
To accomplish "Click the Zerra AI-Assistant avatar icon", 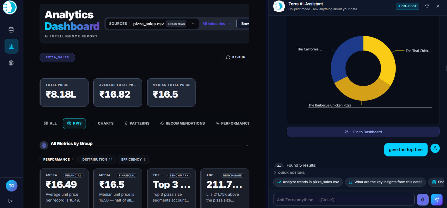I will [279, 6].
